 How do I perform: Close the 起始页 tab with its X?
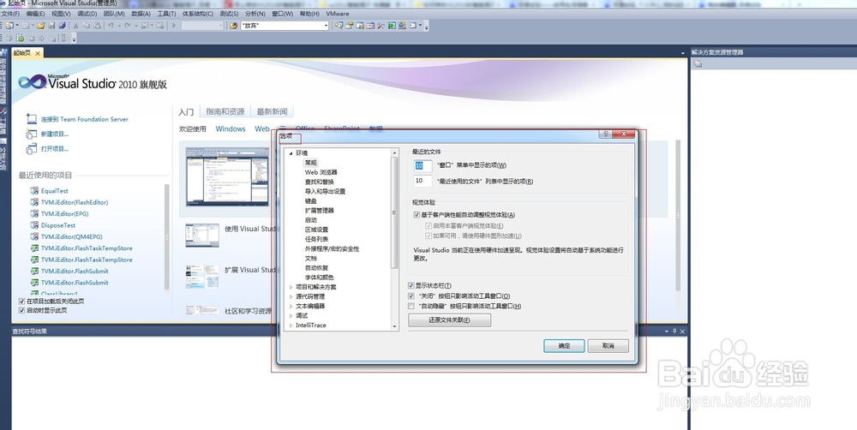coord(38,53)
